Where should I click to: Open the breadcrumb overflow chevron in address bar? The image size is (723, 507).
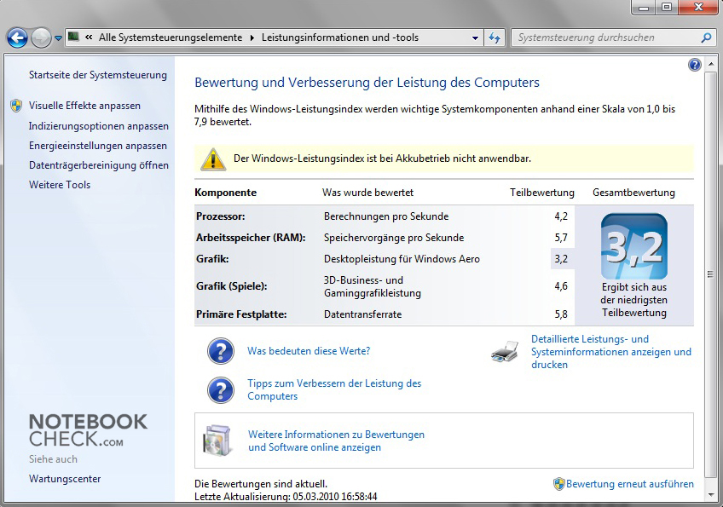[x=89, y=37]
